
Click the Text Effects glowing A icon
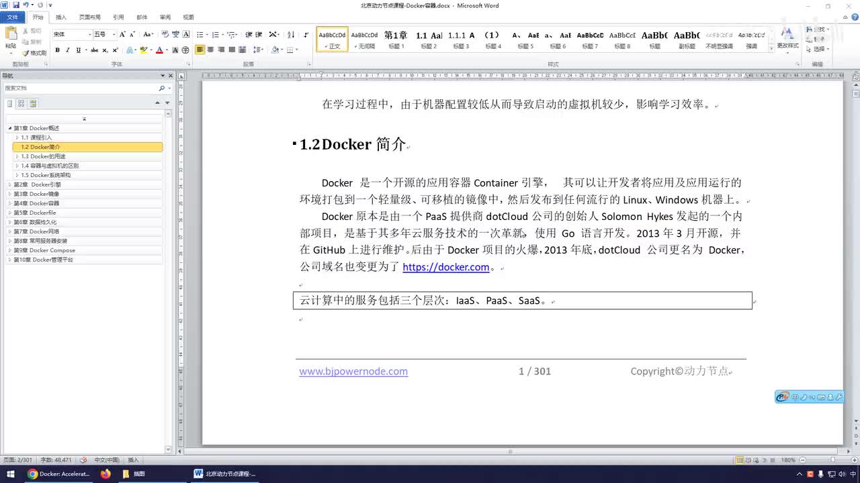(x=130, y=50)
